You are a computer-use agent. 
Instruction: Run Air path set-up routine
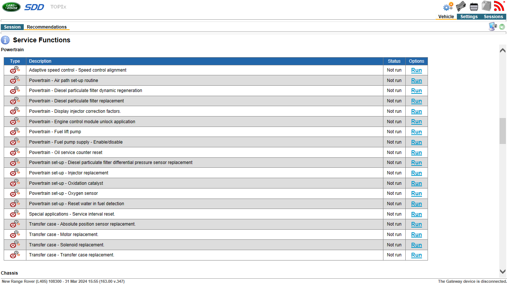pos(416,81)
